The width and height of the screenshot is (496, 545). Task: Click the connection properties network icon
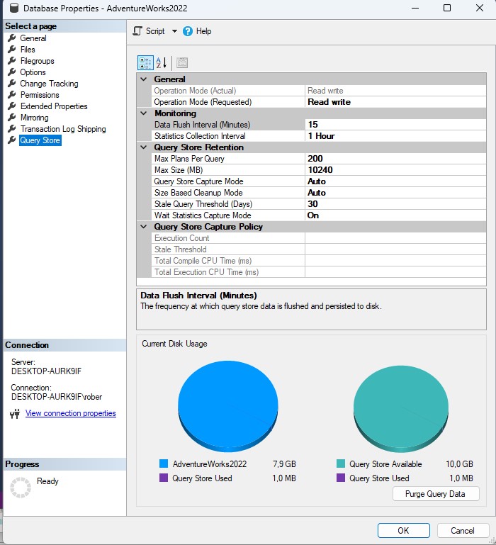pyautogui.click(x=15, y=414)
